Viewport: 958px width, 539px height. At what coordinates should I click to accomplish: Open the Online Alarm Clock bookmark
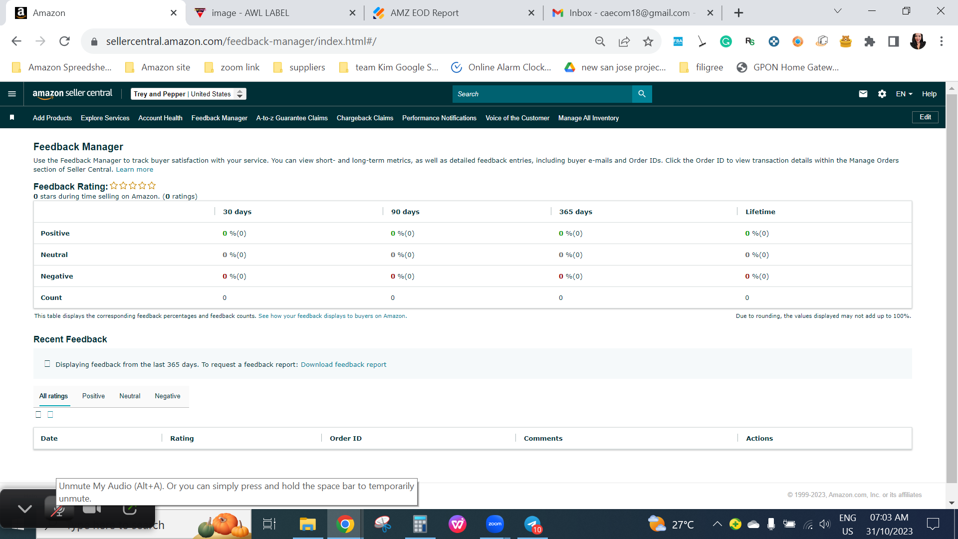[x=501, y=67]
